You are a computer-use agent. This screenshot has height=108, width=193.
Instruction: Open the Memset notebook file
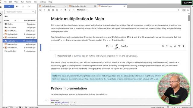[x=20, y=44]
